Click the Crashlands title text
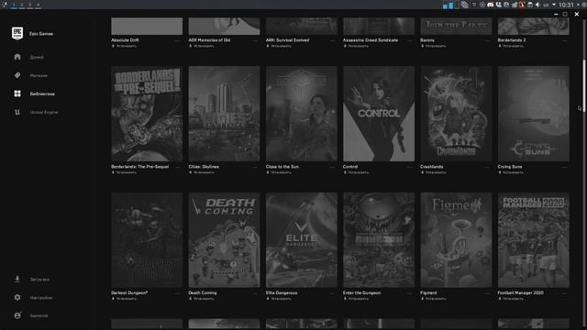 [x=432, y=167]
